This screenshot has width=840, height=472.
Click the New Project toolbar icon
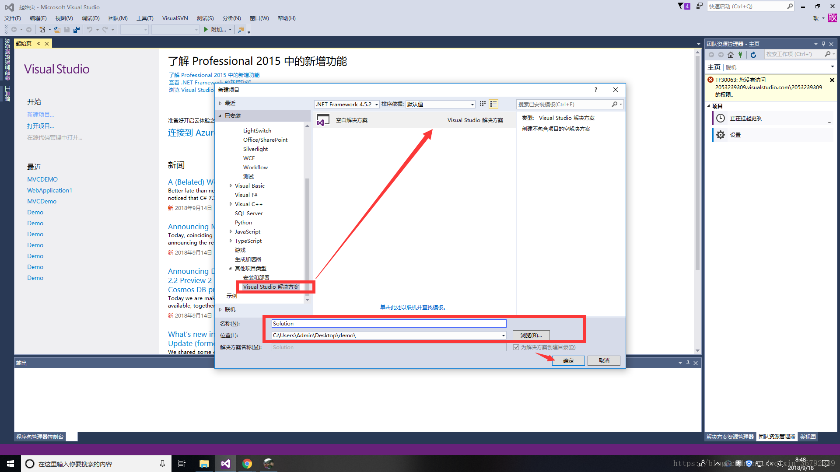pyautogui.click(x=42, y=29)
